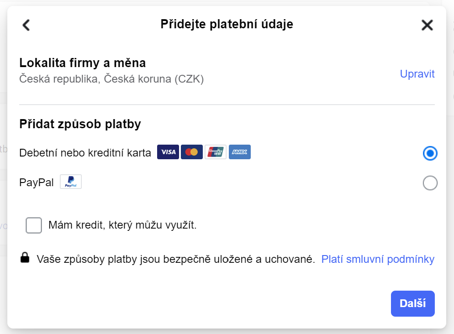Screen dimensions: 454x334
Task: Click the UnionPay card icon
Action: click(x=215, y=152)
